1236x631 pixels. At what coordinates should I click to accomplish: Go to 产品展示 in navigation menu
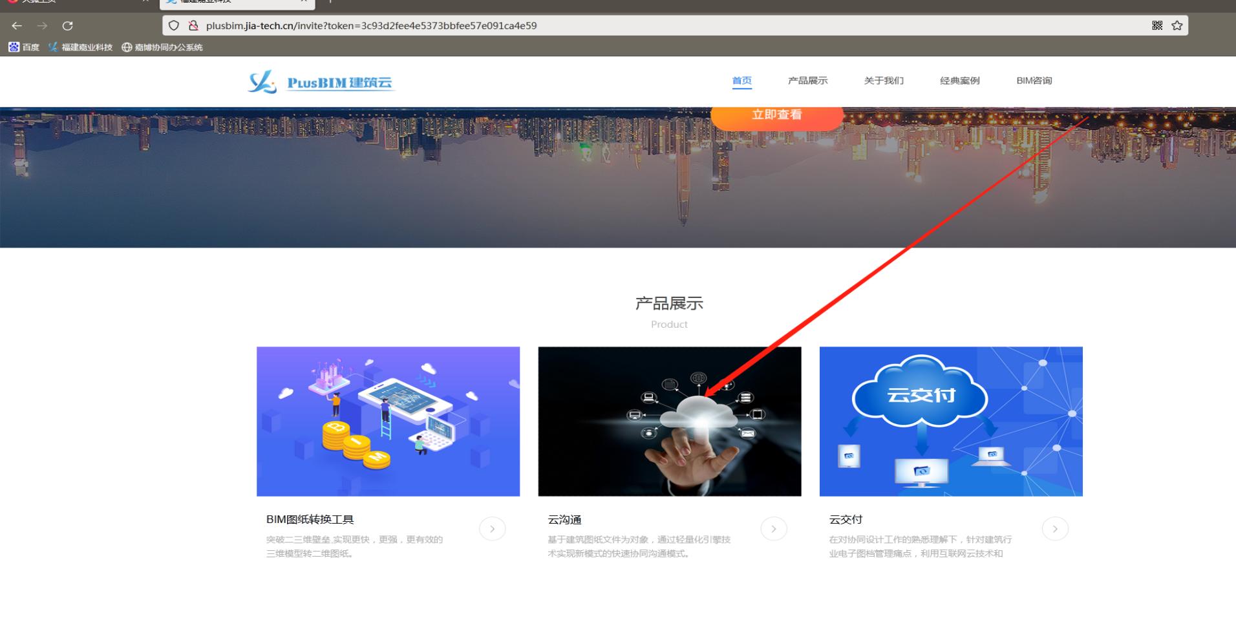click(807, 81)
